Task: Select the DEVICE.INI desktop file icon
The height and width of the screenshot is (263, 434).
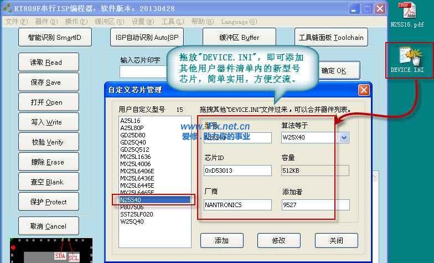Action: click(x=407, y=55)
